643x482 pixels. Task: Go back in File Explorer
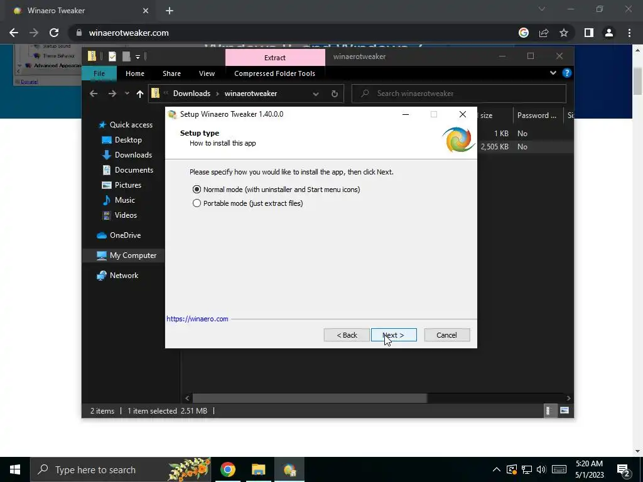point(94,94)
